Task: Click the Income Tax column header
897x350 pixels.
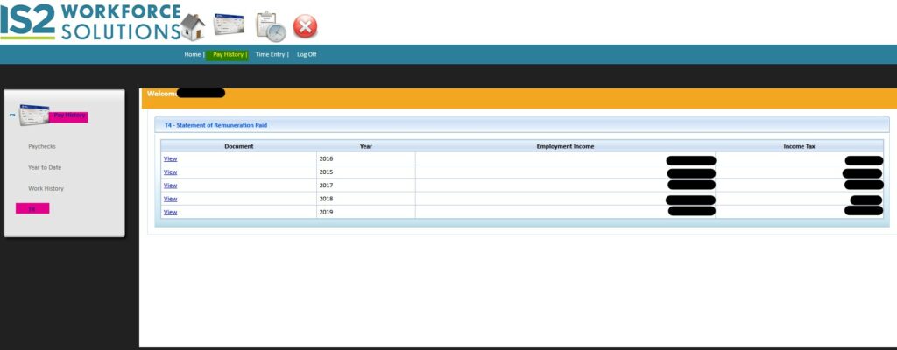Action: pos(799,146)
